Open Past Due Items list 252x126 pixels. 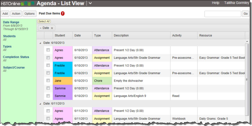pyautogui.click(x=49, y=14)
